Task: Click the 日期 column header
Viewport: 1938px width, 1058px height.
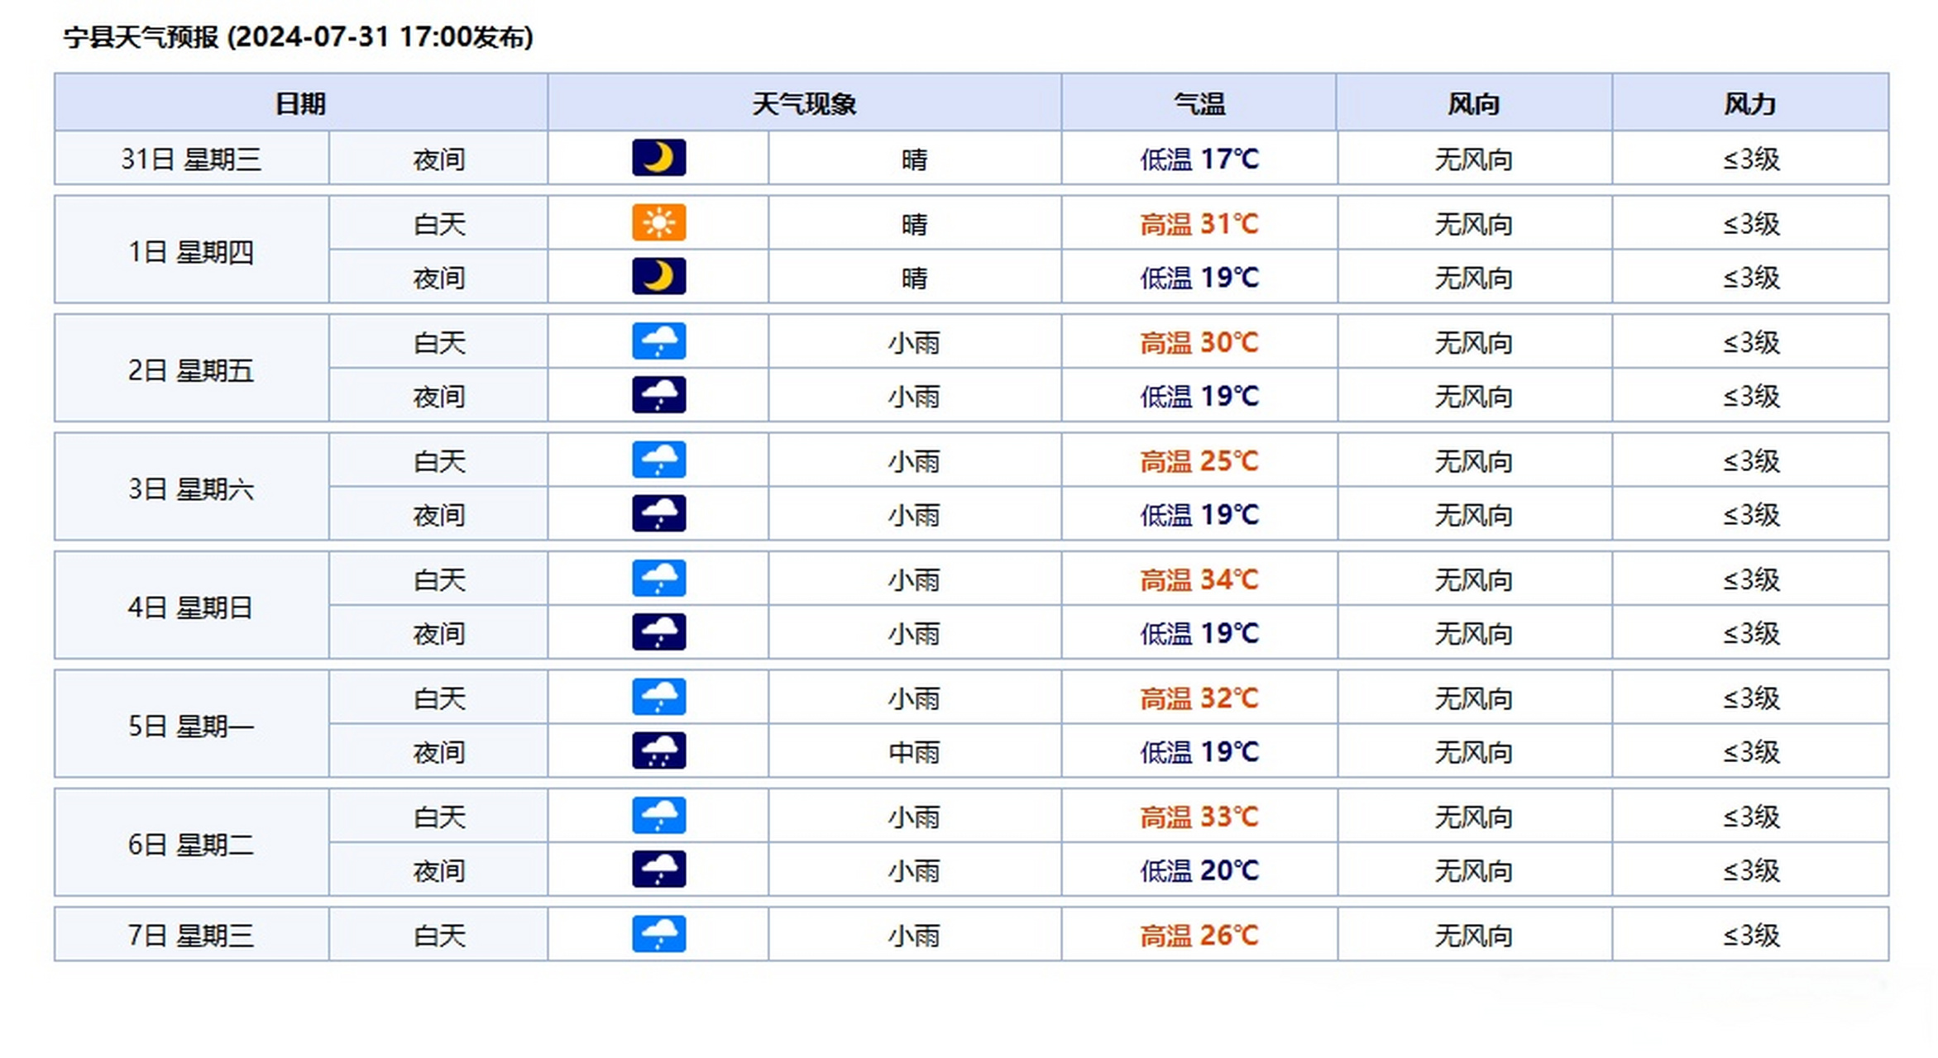Action: pos(300,103)
